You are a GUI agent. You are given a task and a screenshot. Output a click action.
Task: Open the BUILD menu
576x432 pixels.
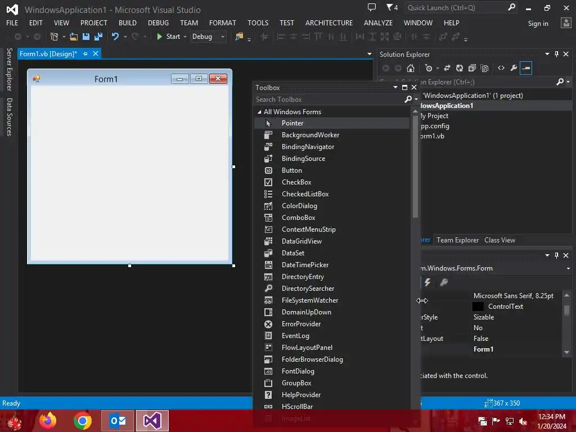coord(128,22)
